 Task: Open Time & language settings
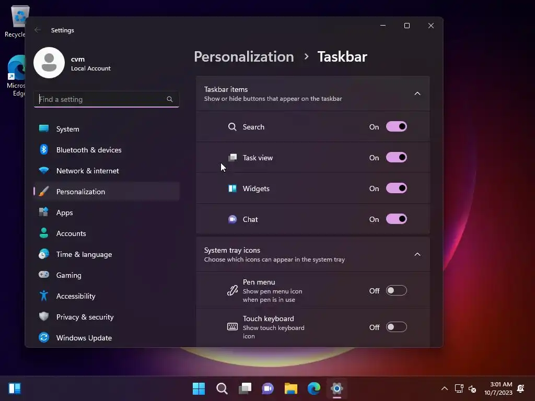point(107,254)
